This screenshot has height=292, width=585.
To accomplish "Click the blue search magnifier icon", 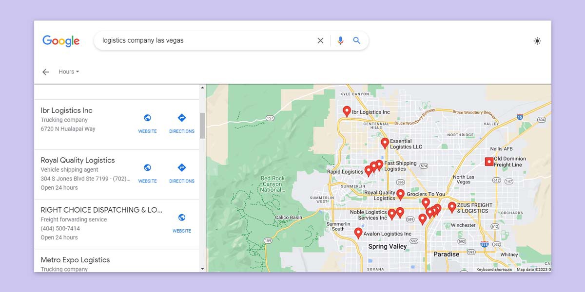I will click(357, 41).
